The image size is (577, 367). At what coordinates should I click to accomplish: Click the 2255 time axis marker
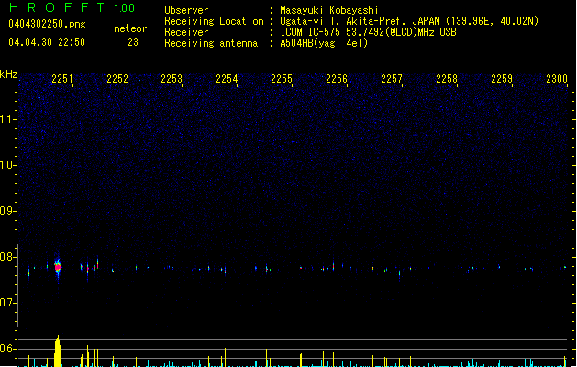pos(282,79)
